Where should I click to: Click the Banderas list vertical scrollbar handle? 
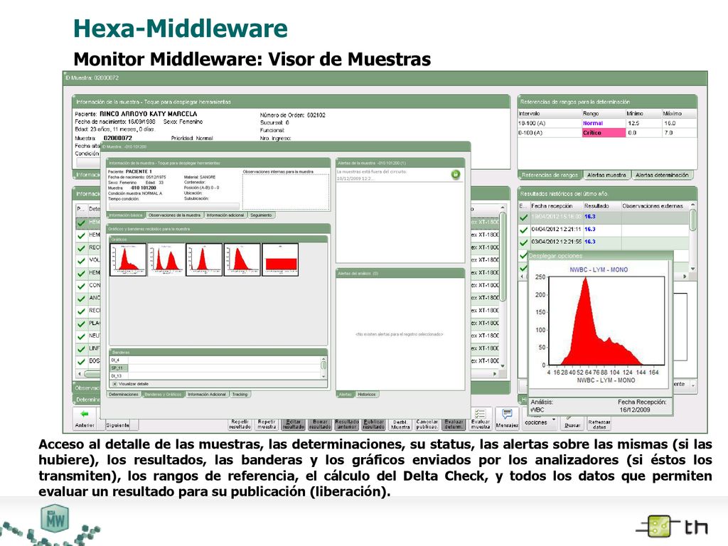(323, 365)
